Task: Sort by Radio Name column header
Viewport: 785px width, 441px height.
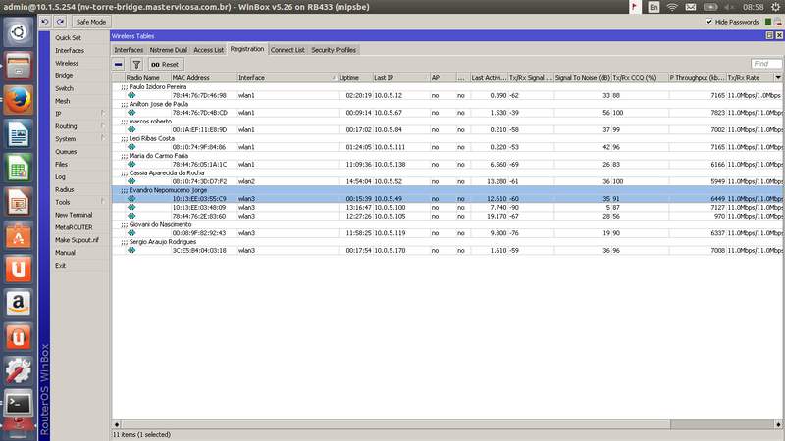Action: coord(148,78)
